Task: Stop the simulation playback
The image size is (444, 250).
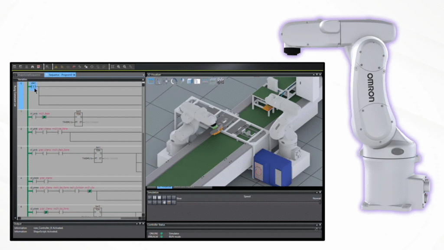Action: click(x=159, y=197)
